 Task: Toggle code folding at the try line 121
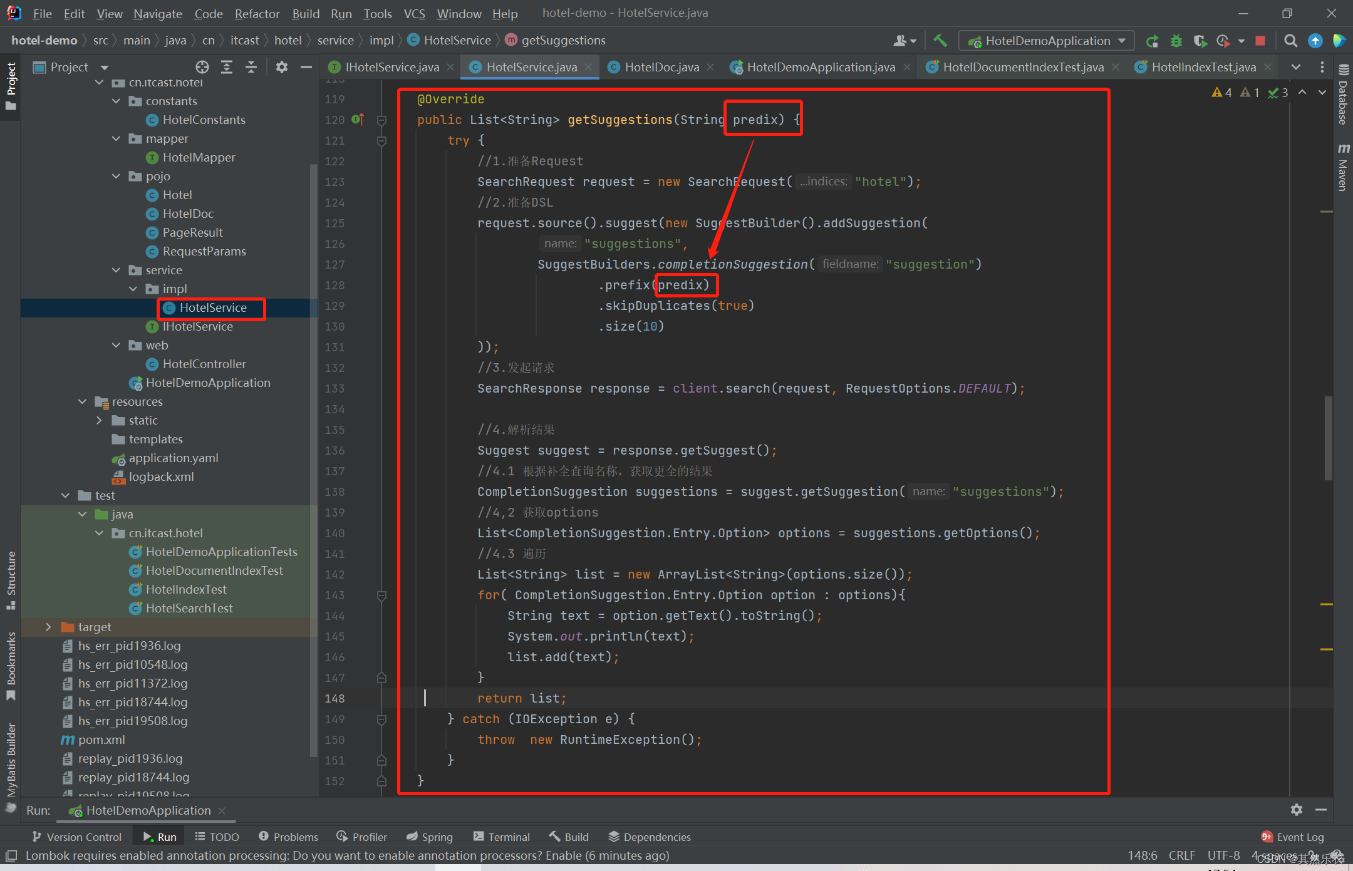381,140
